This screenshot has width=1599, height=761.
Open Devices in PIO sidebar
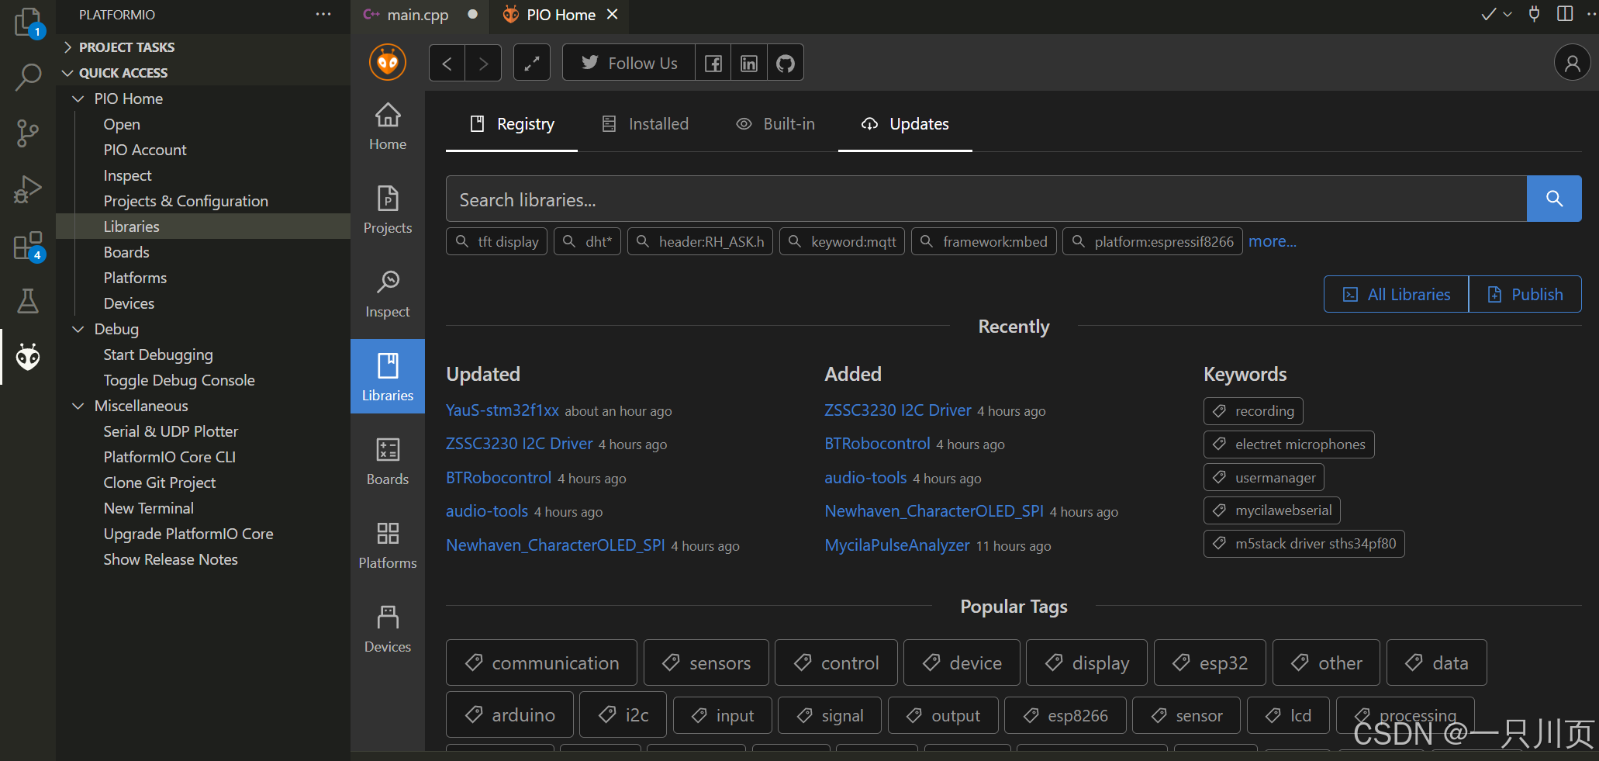[x=388, y=629]
